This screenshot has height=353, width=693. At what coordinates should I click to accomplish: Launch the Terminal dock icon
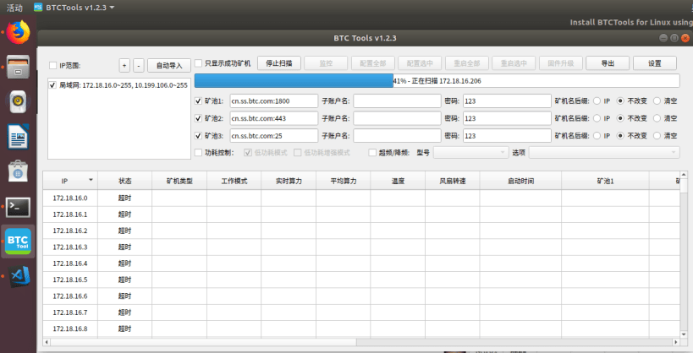coord(18,207)
